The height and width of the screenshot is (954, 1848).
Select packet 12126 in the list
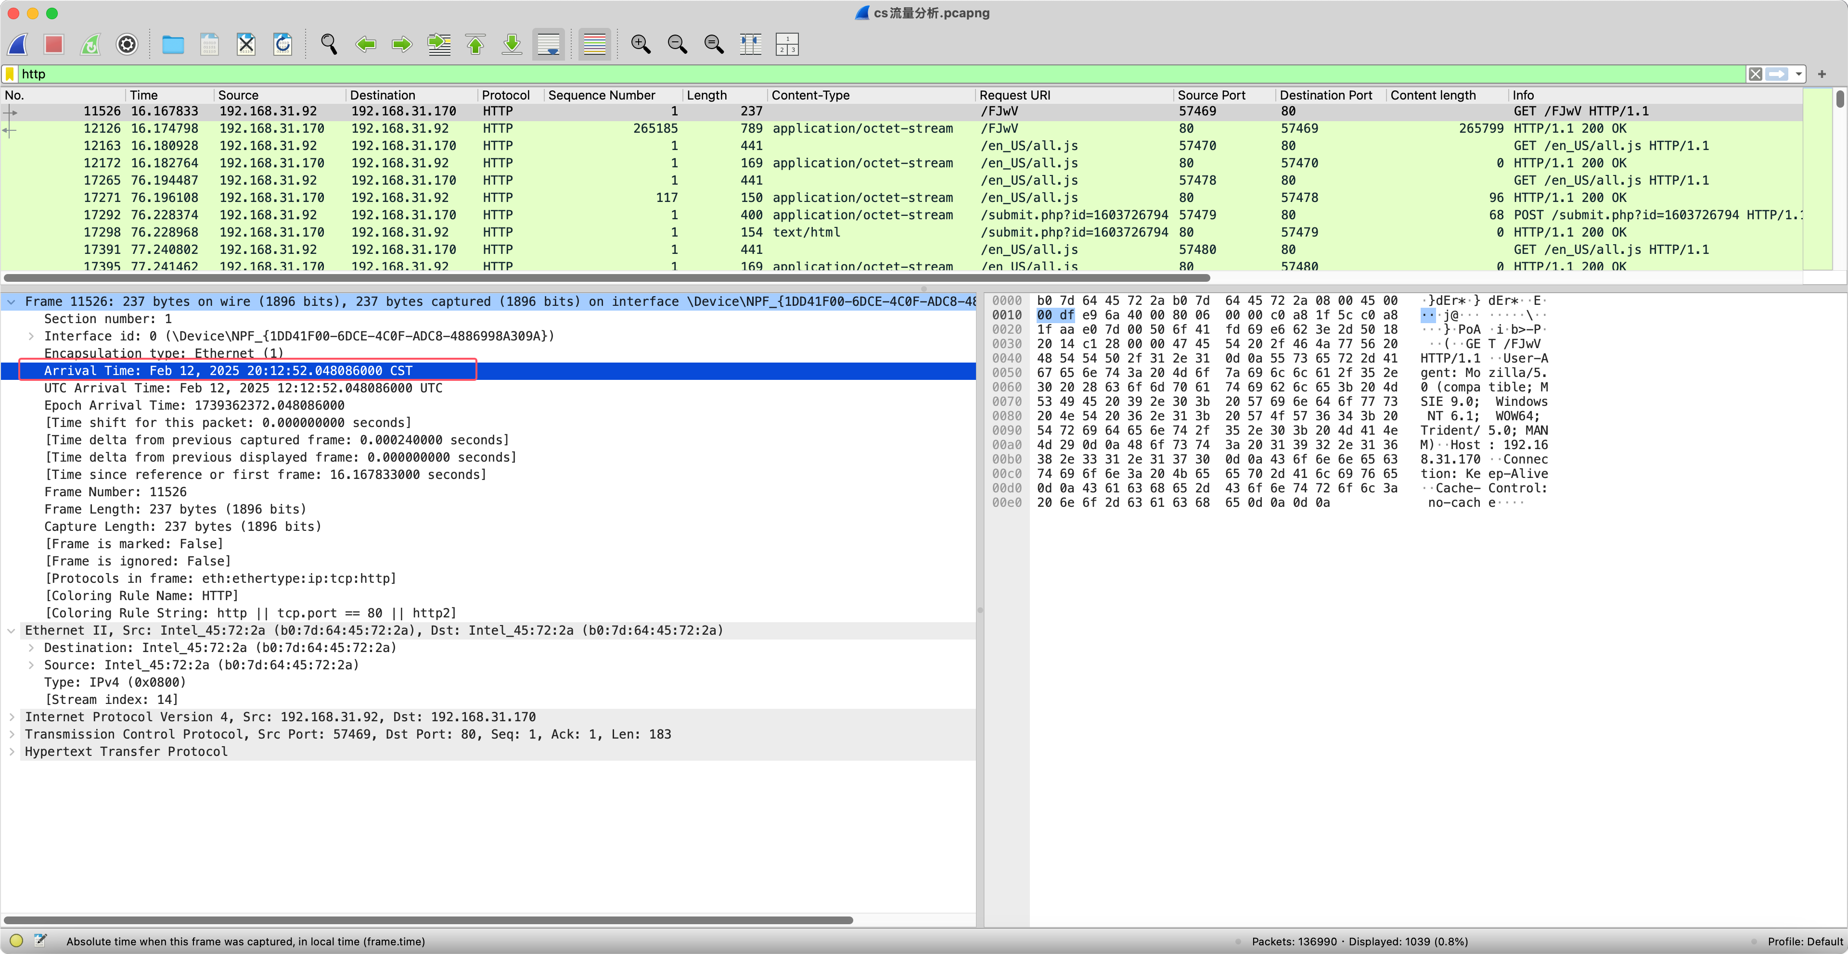click(x=902, y=128)
